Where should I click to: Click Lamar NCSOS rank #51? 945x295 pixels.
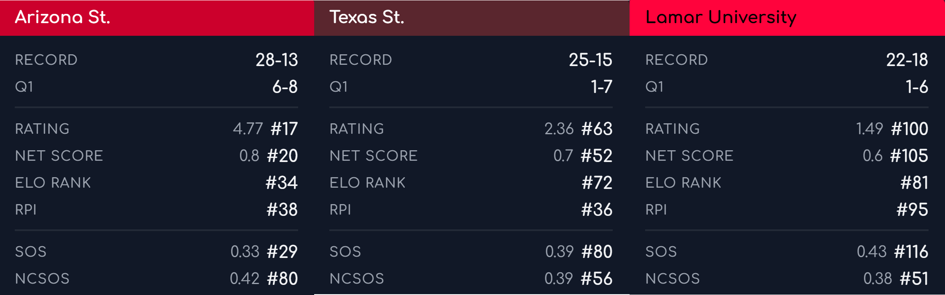[914, 279]
